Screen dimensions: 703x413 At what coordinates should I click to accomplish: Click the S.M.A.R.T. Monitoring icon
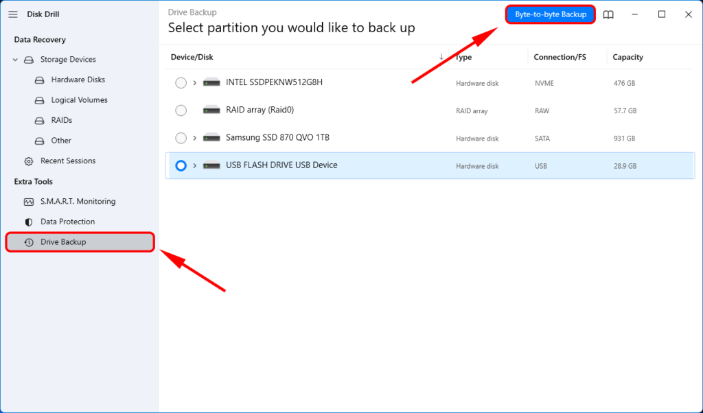click(x=29, y=202)
